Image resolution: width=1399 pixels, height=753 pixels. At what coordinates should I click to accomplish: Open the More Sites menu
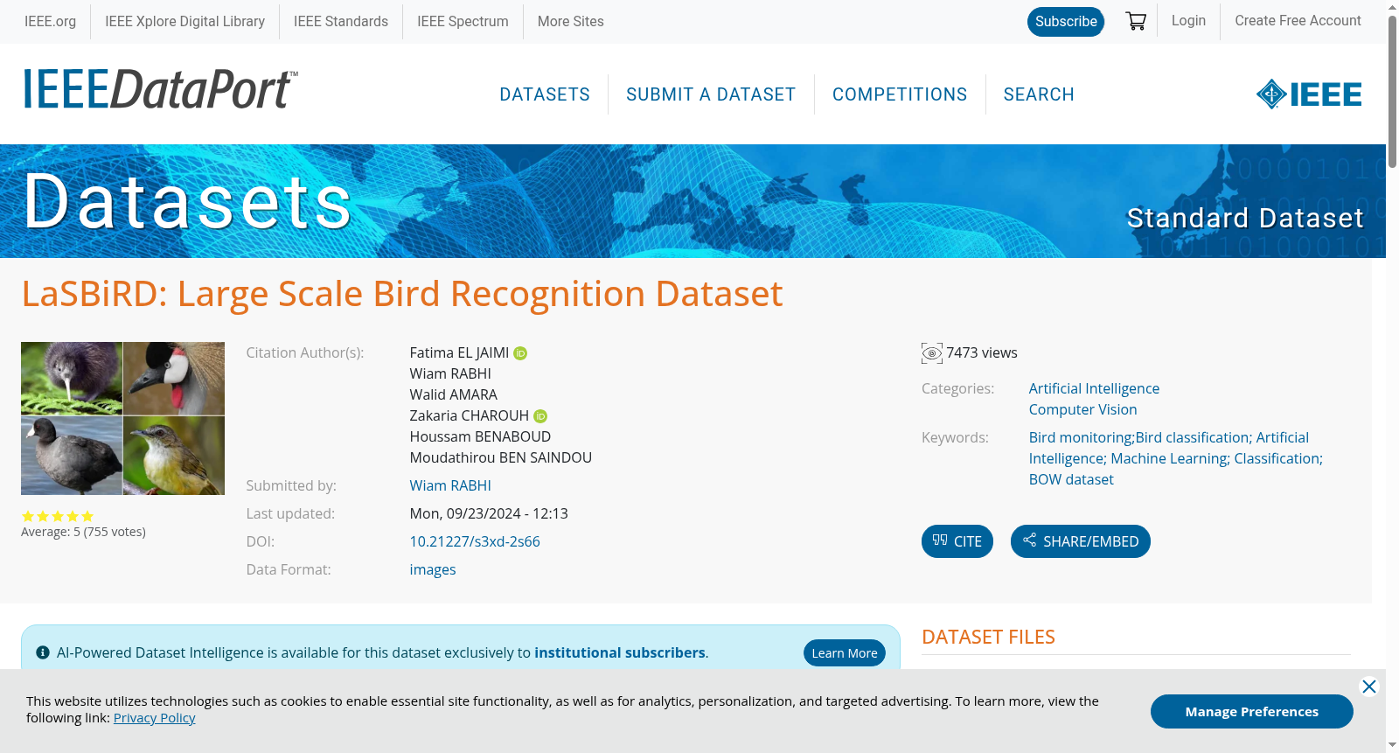[x=570, y=21]
